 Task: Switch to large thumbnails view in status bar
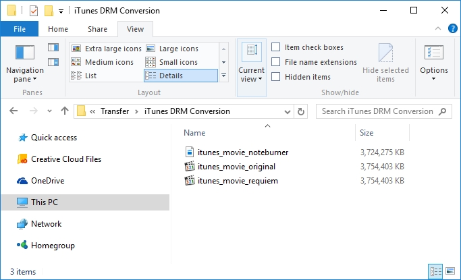[x=450, y=271]
